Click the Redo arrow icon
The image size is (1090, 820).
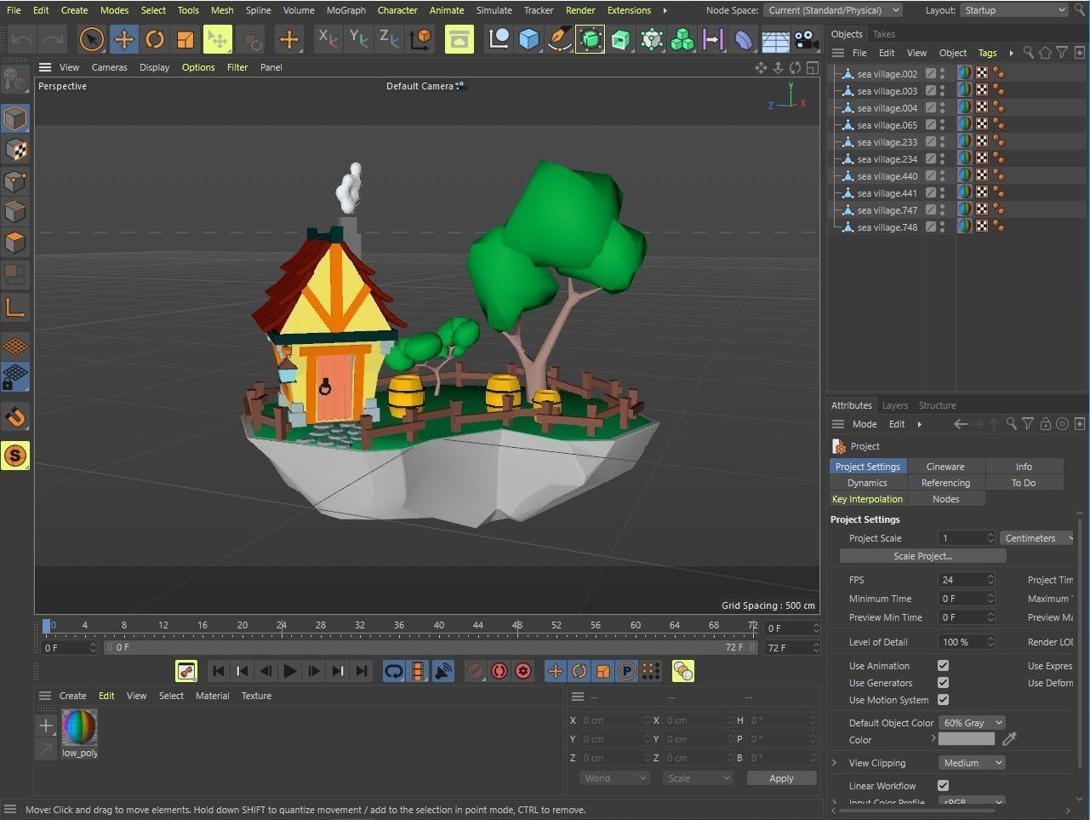[x=53, y=39]
